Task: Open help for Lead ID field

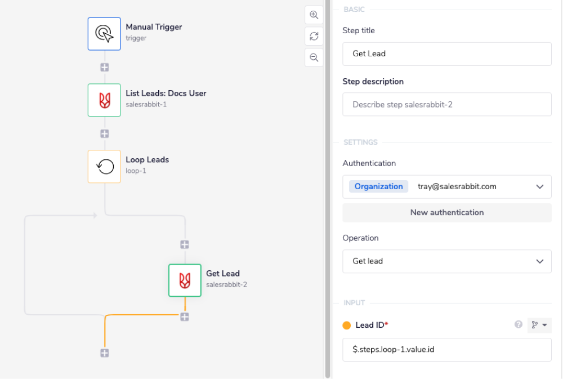Action: [519, 325]
